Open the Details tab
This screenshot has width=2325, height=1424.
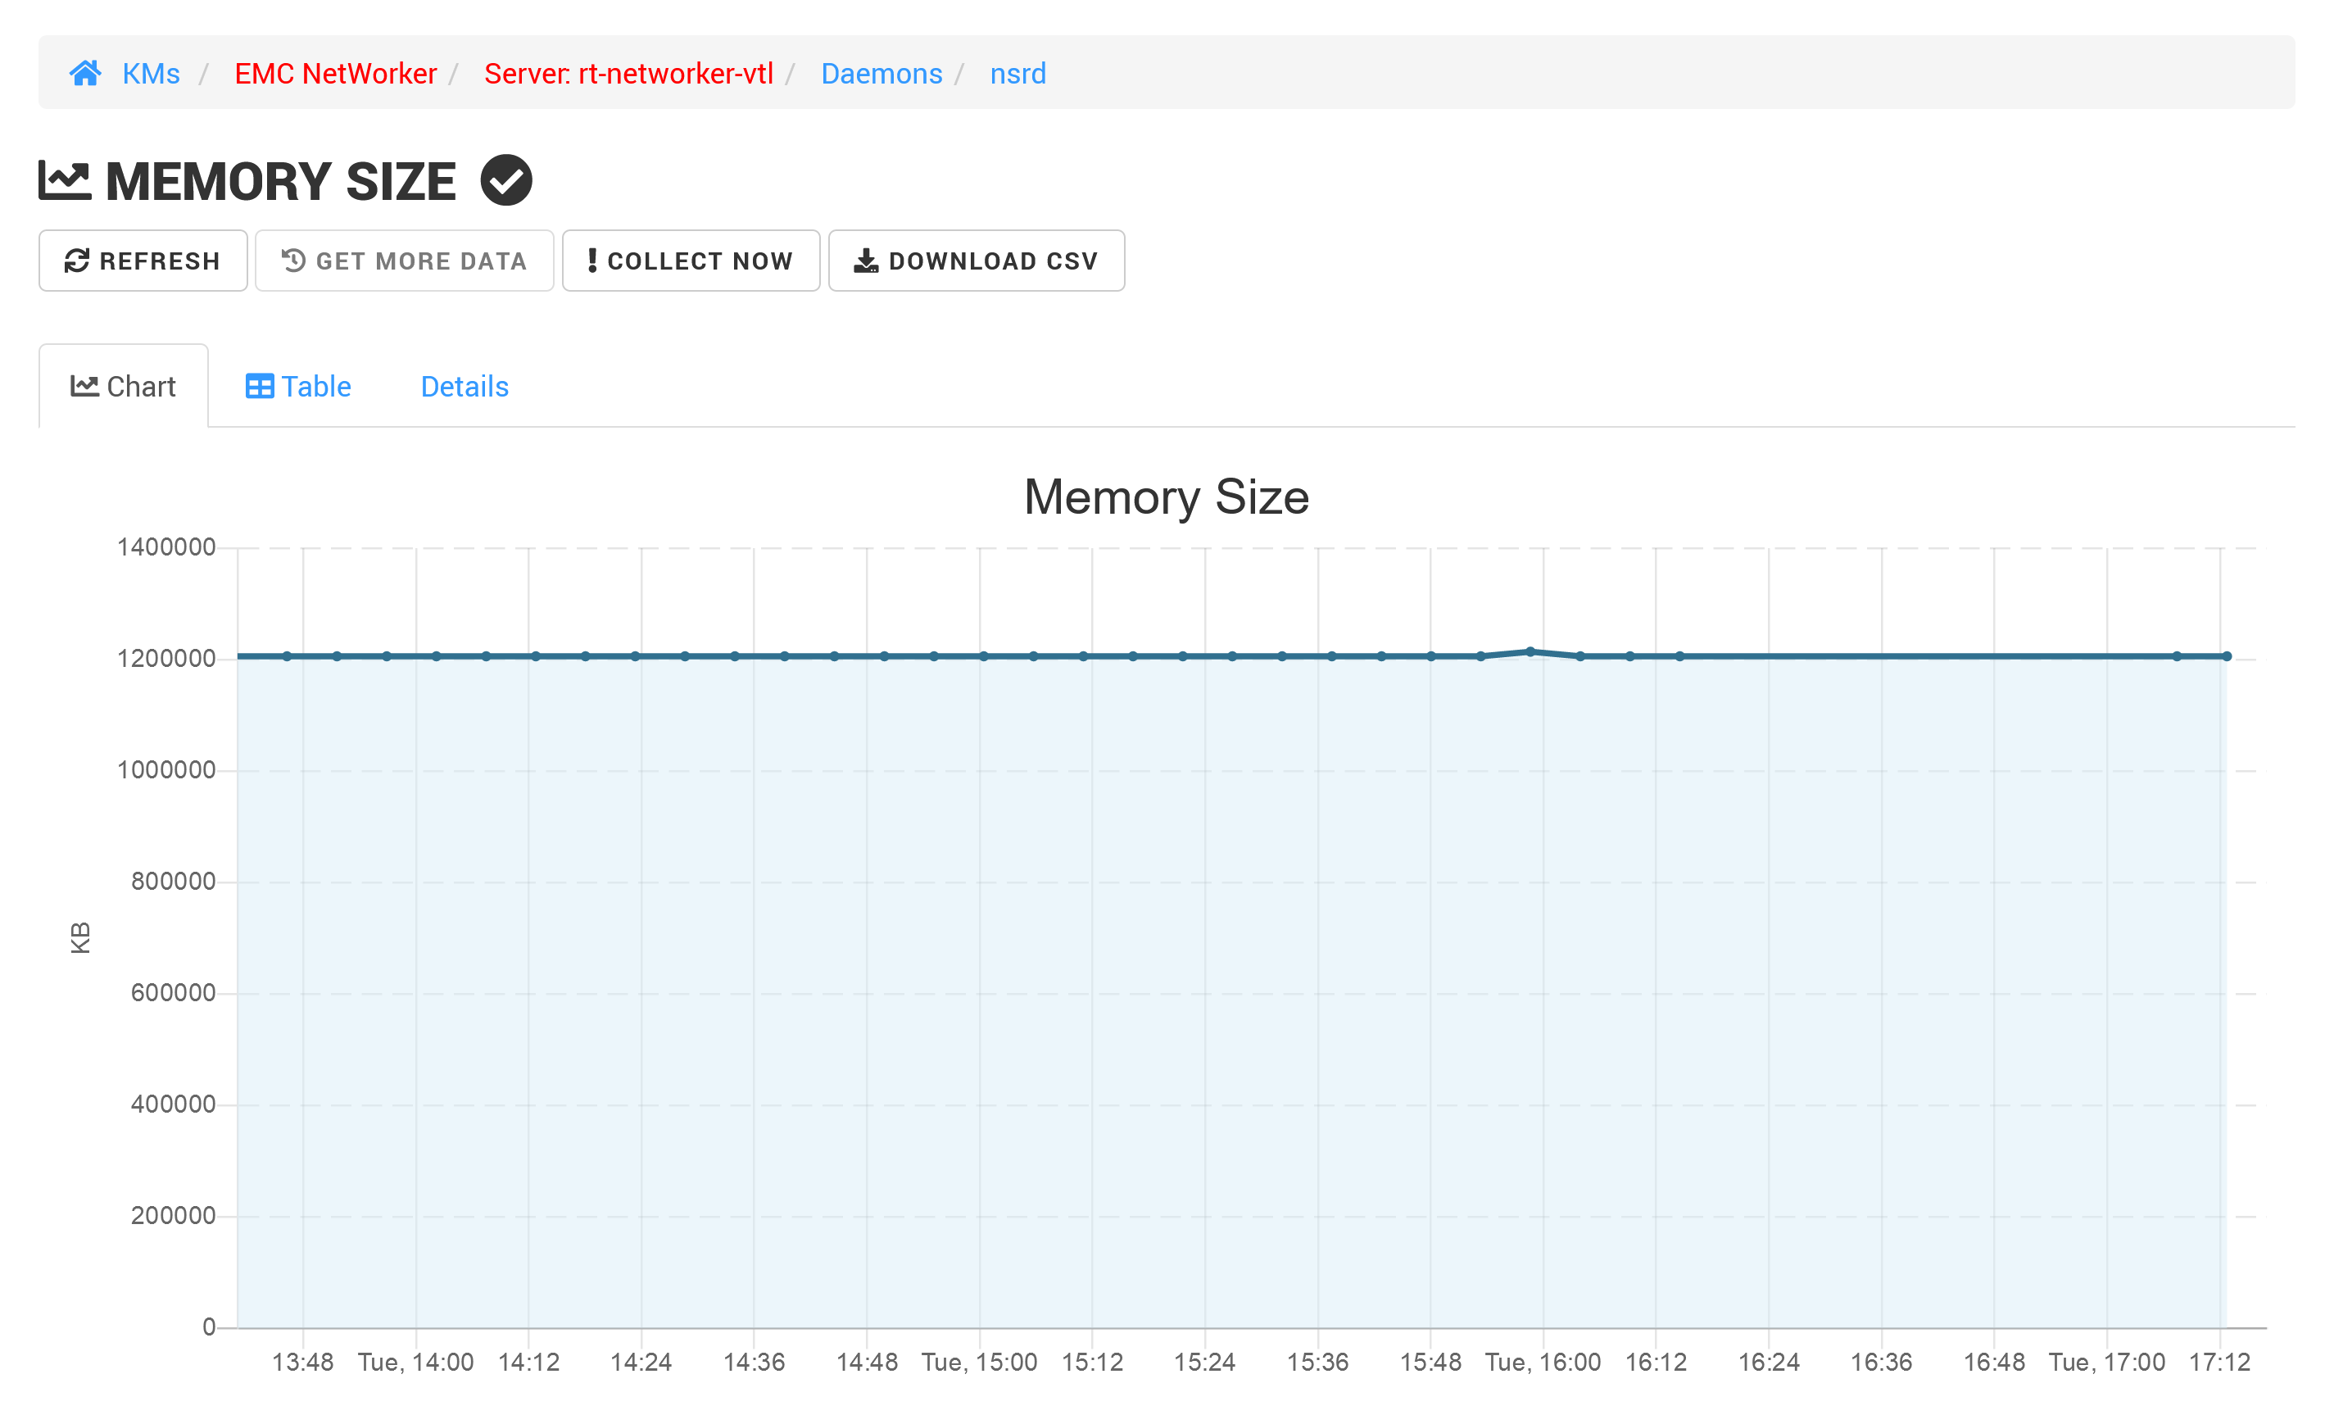[465, 385]
